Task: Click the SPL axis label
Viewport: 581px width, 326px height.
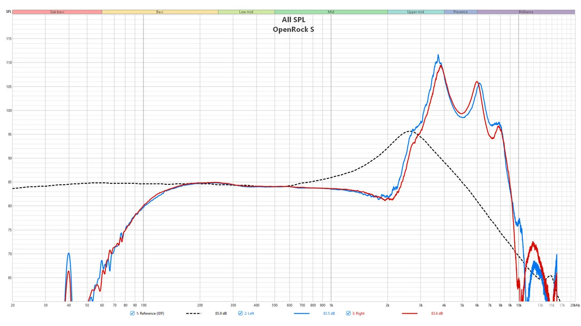Action: pyautogui.click(x=9, y=12)
